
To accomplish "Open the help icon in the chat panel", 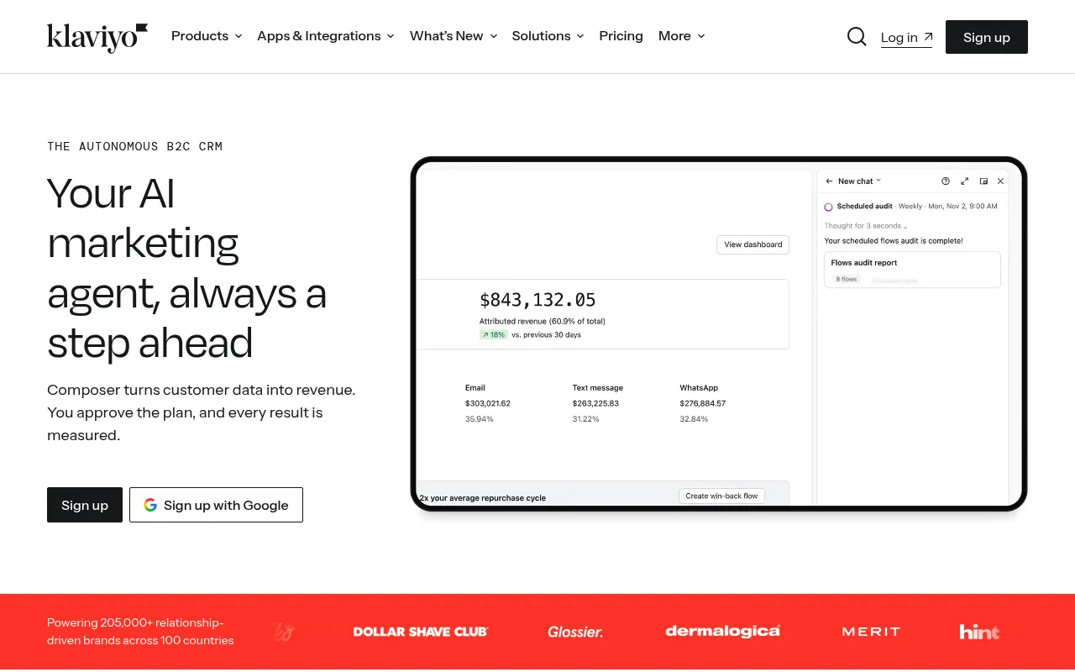I will (946, 181).
